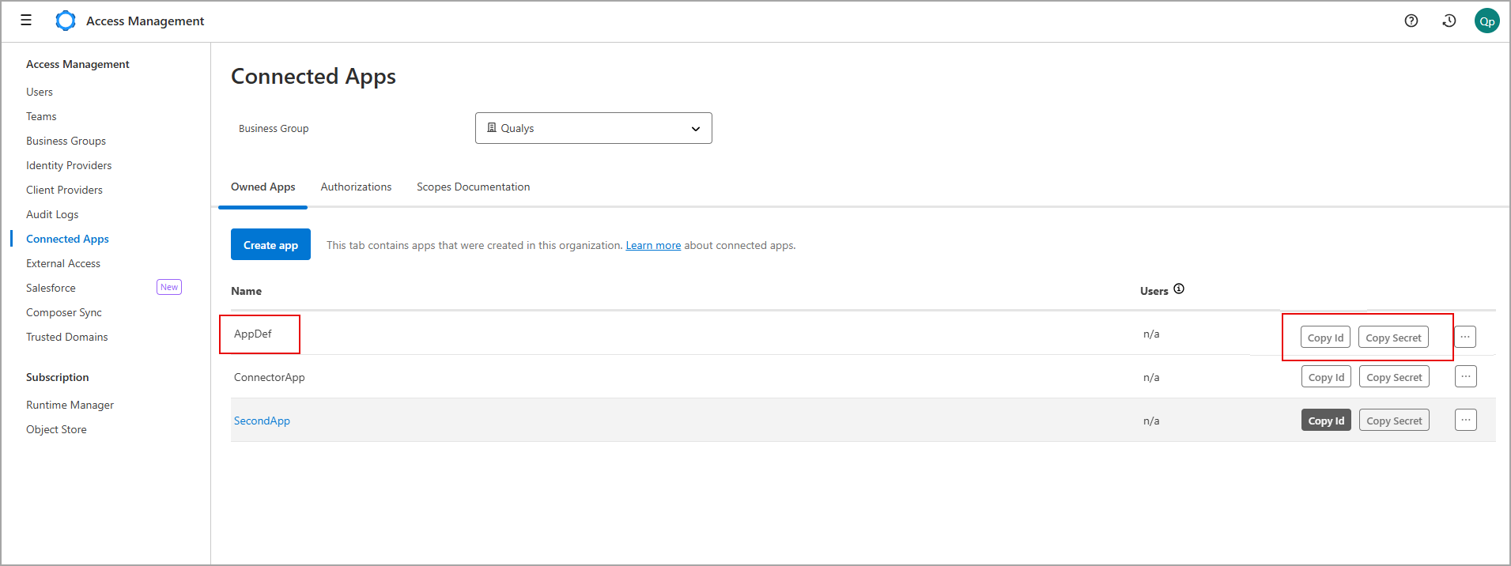Open the ConnectorApp row ellipsis menu
Viewport: 1511px width, 566px height.
pos(1466,377)
